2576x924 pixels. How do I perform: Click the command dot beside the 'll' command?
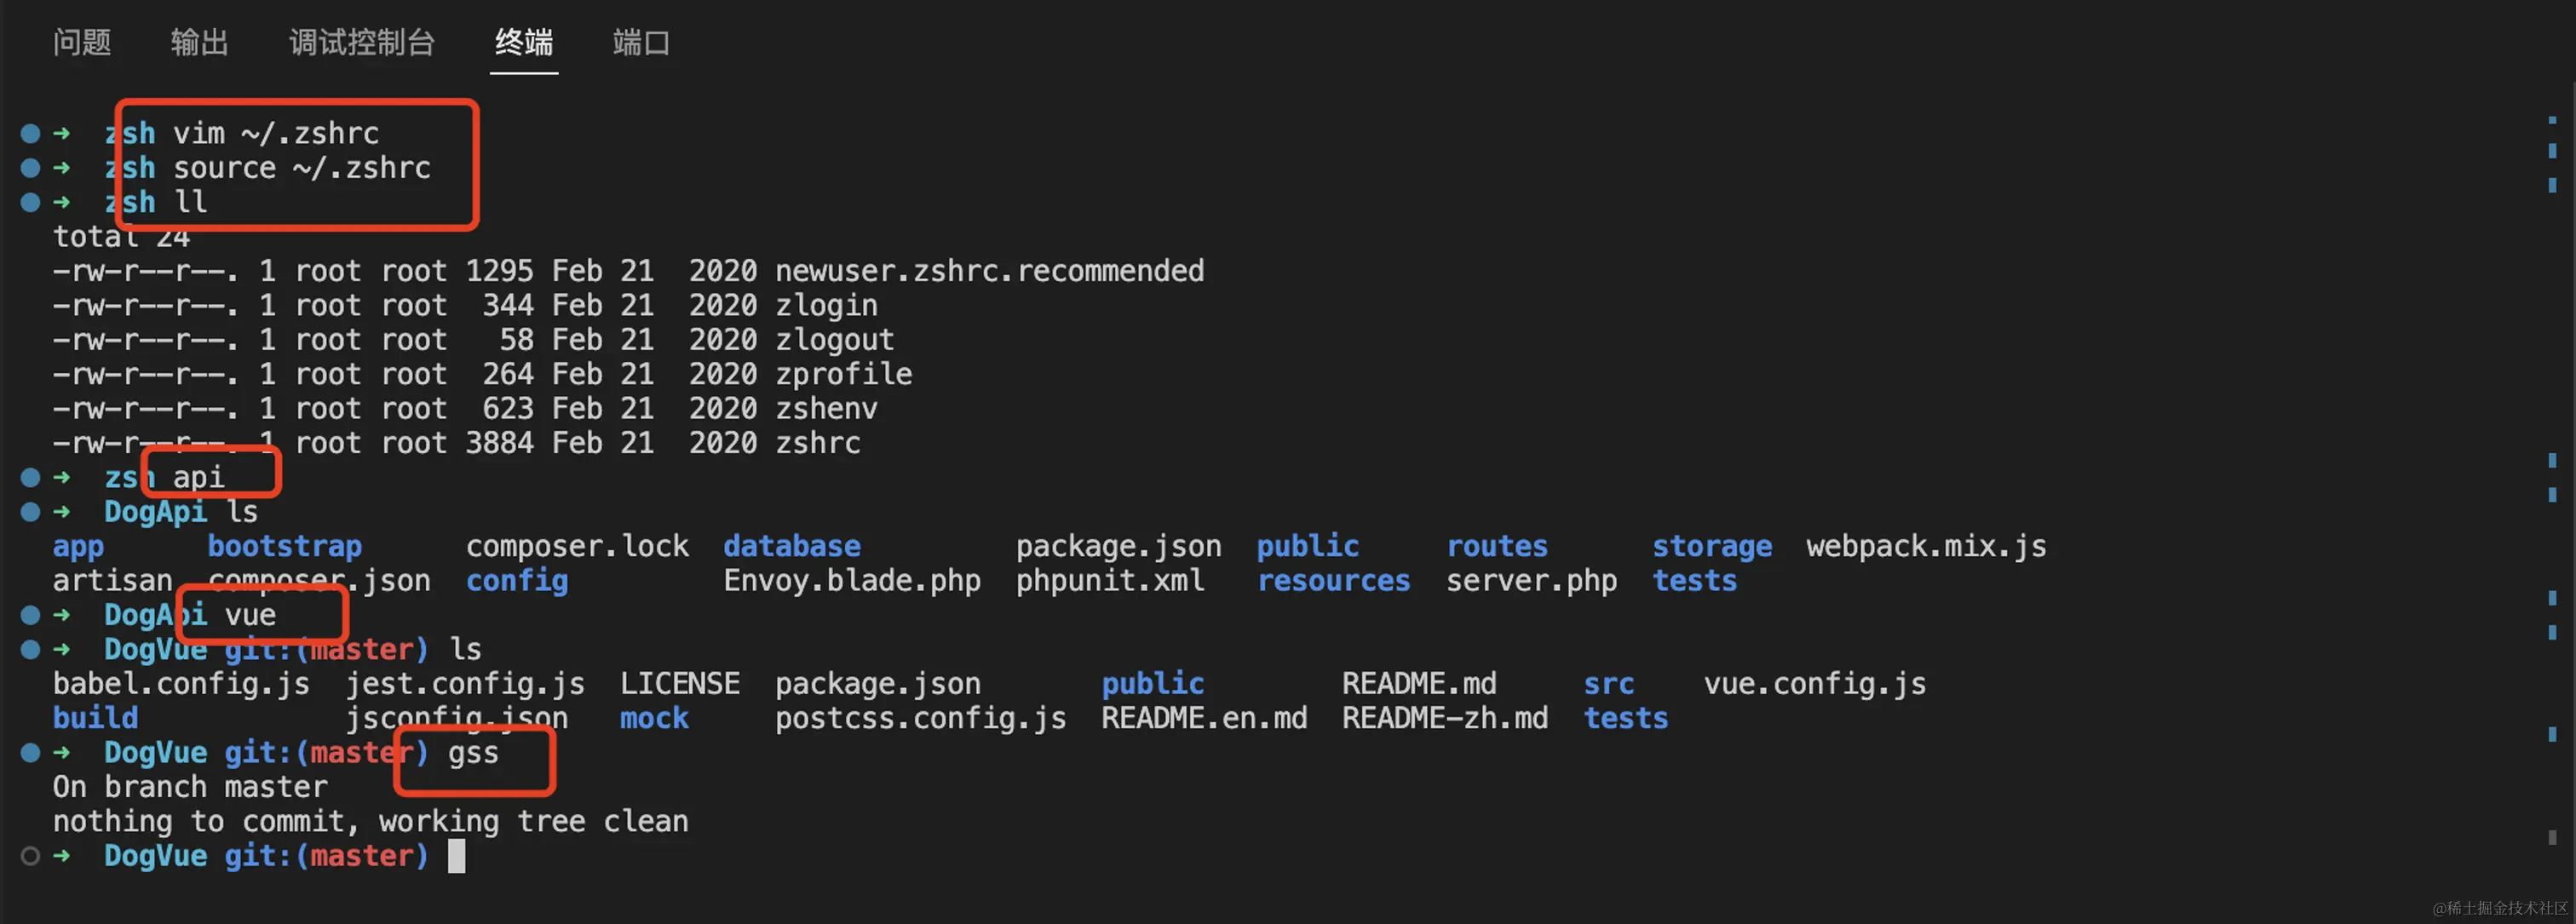pyautogui.click(x=30, y=202)
